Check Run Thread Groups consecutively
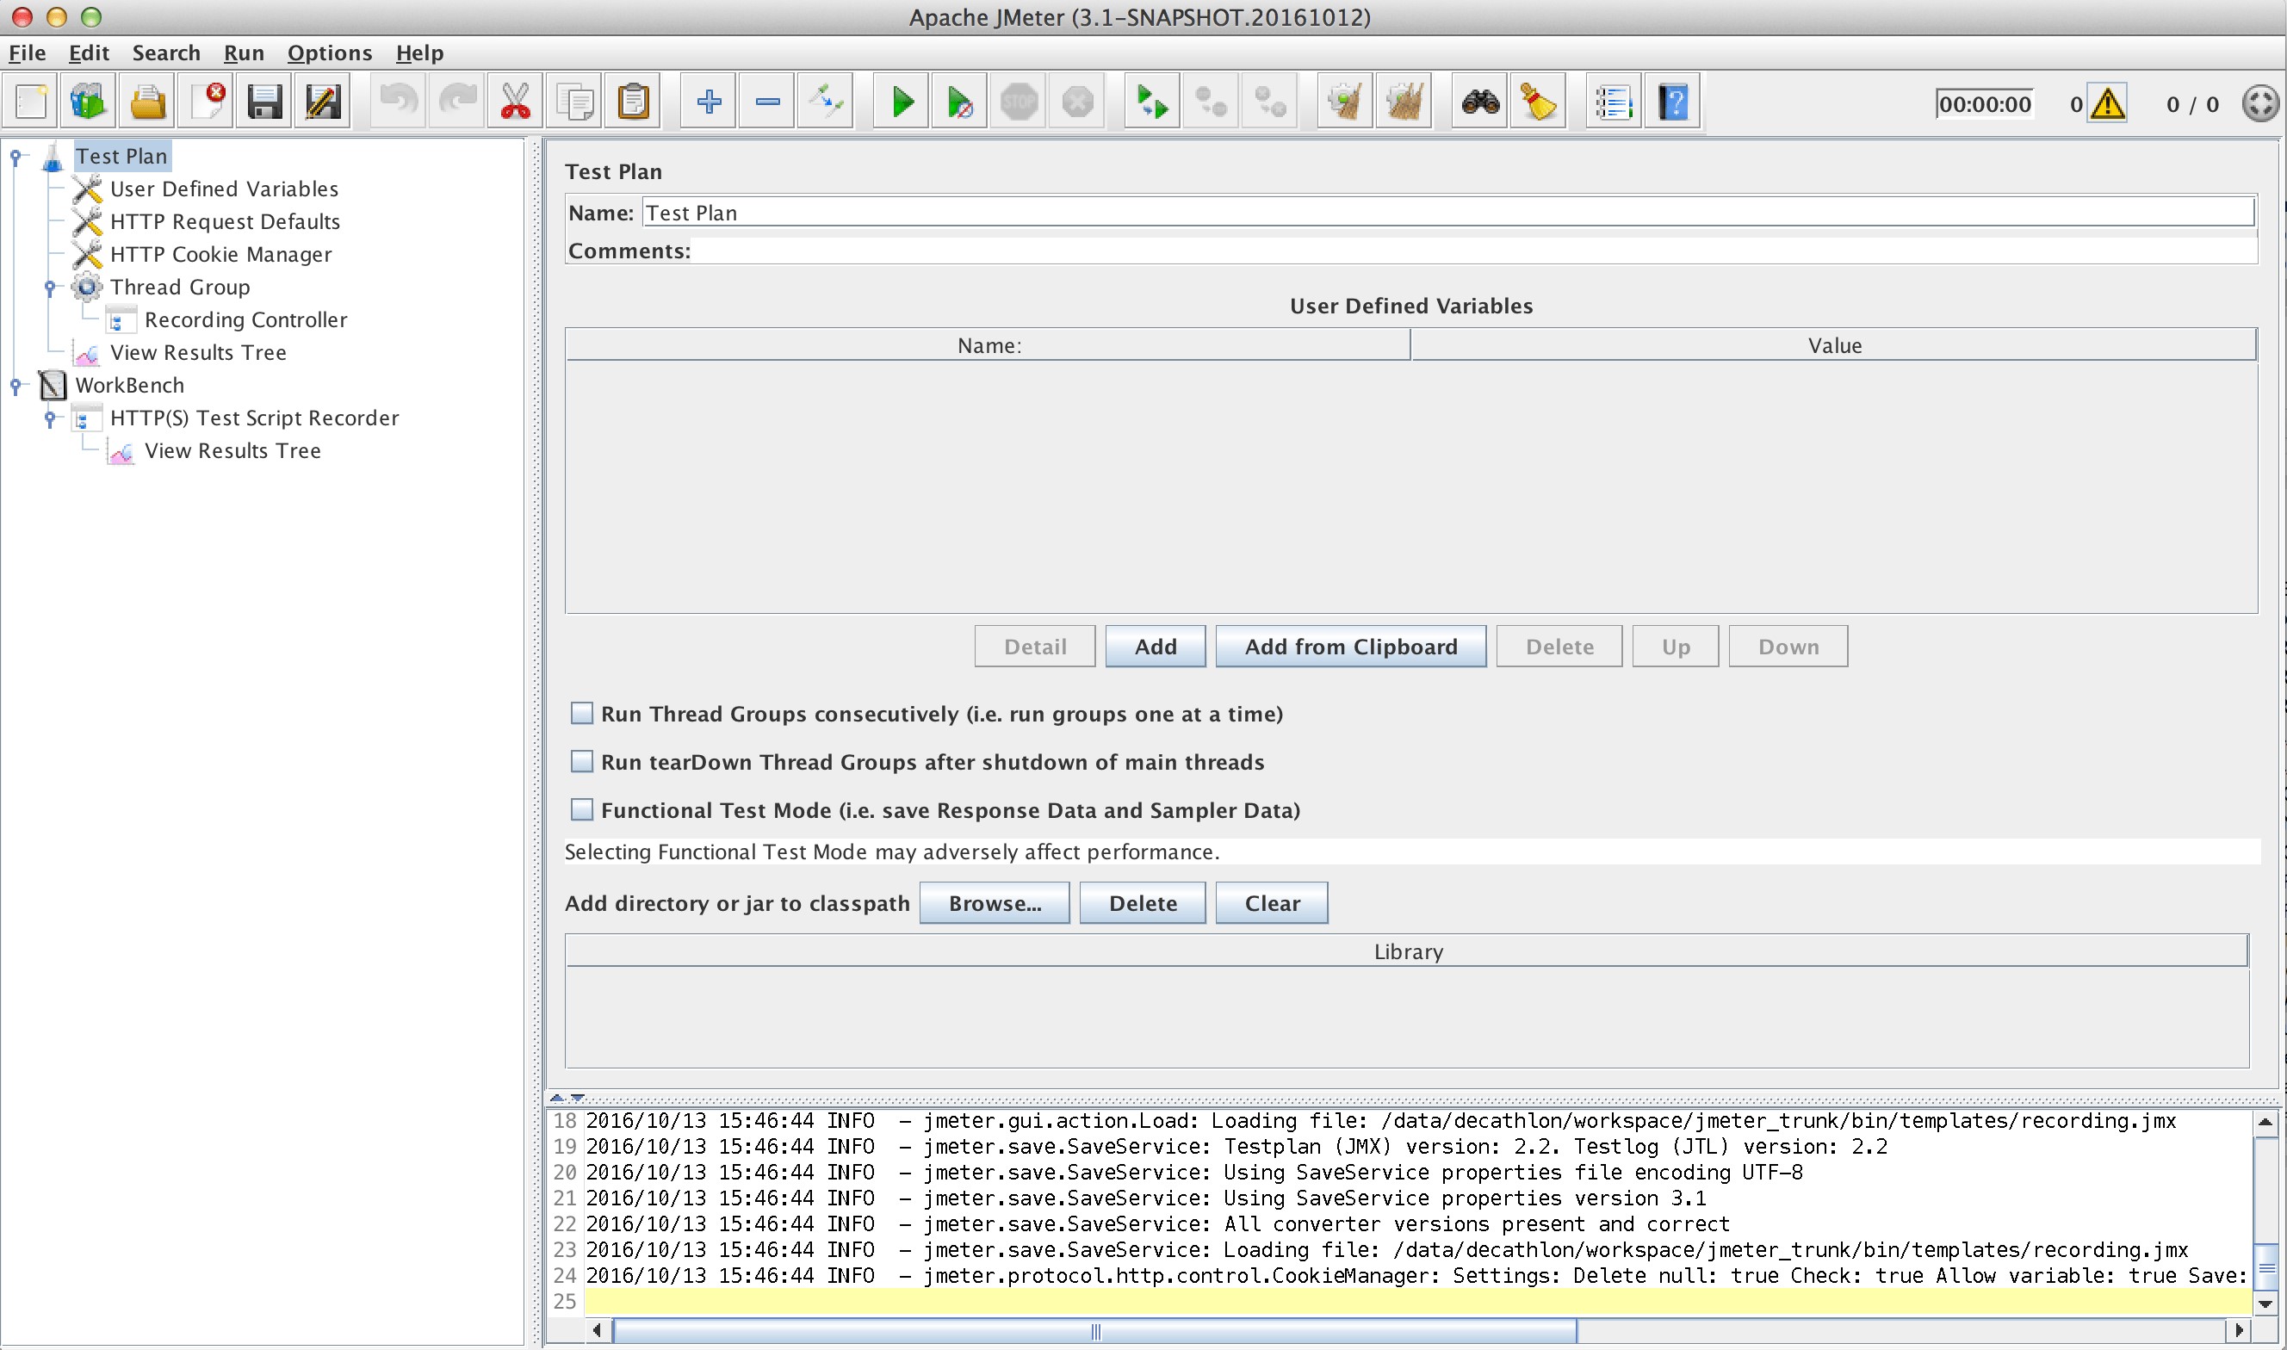The height and width of the screenshot is (1350, 2287). coord(582,713)
